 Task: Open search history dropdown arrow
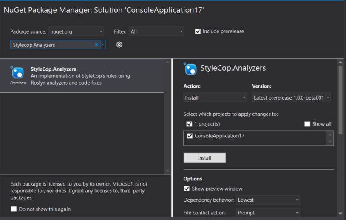tap(103, 45)
